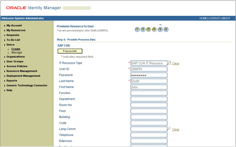Go to wizard step 2 circle
The height and width of the screenshot is (147, 236).
click(x=143, y=29)
